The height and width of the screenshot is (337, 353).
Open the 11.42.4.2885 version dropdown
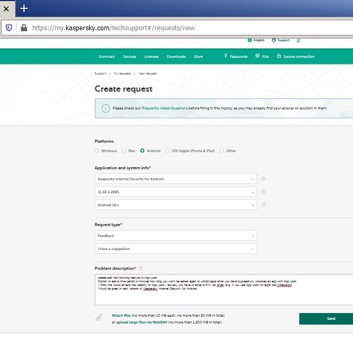(x=176, y=192)
